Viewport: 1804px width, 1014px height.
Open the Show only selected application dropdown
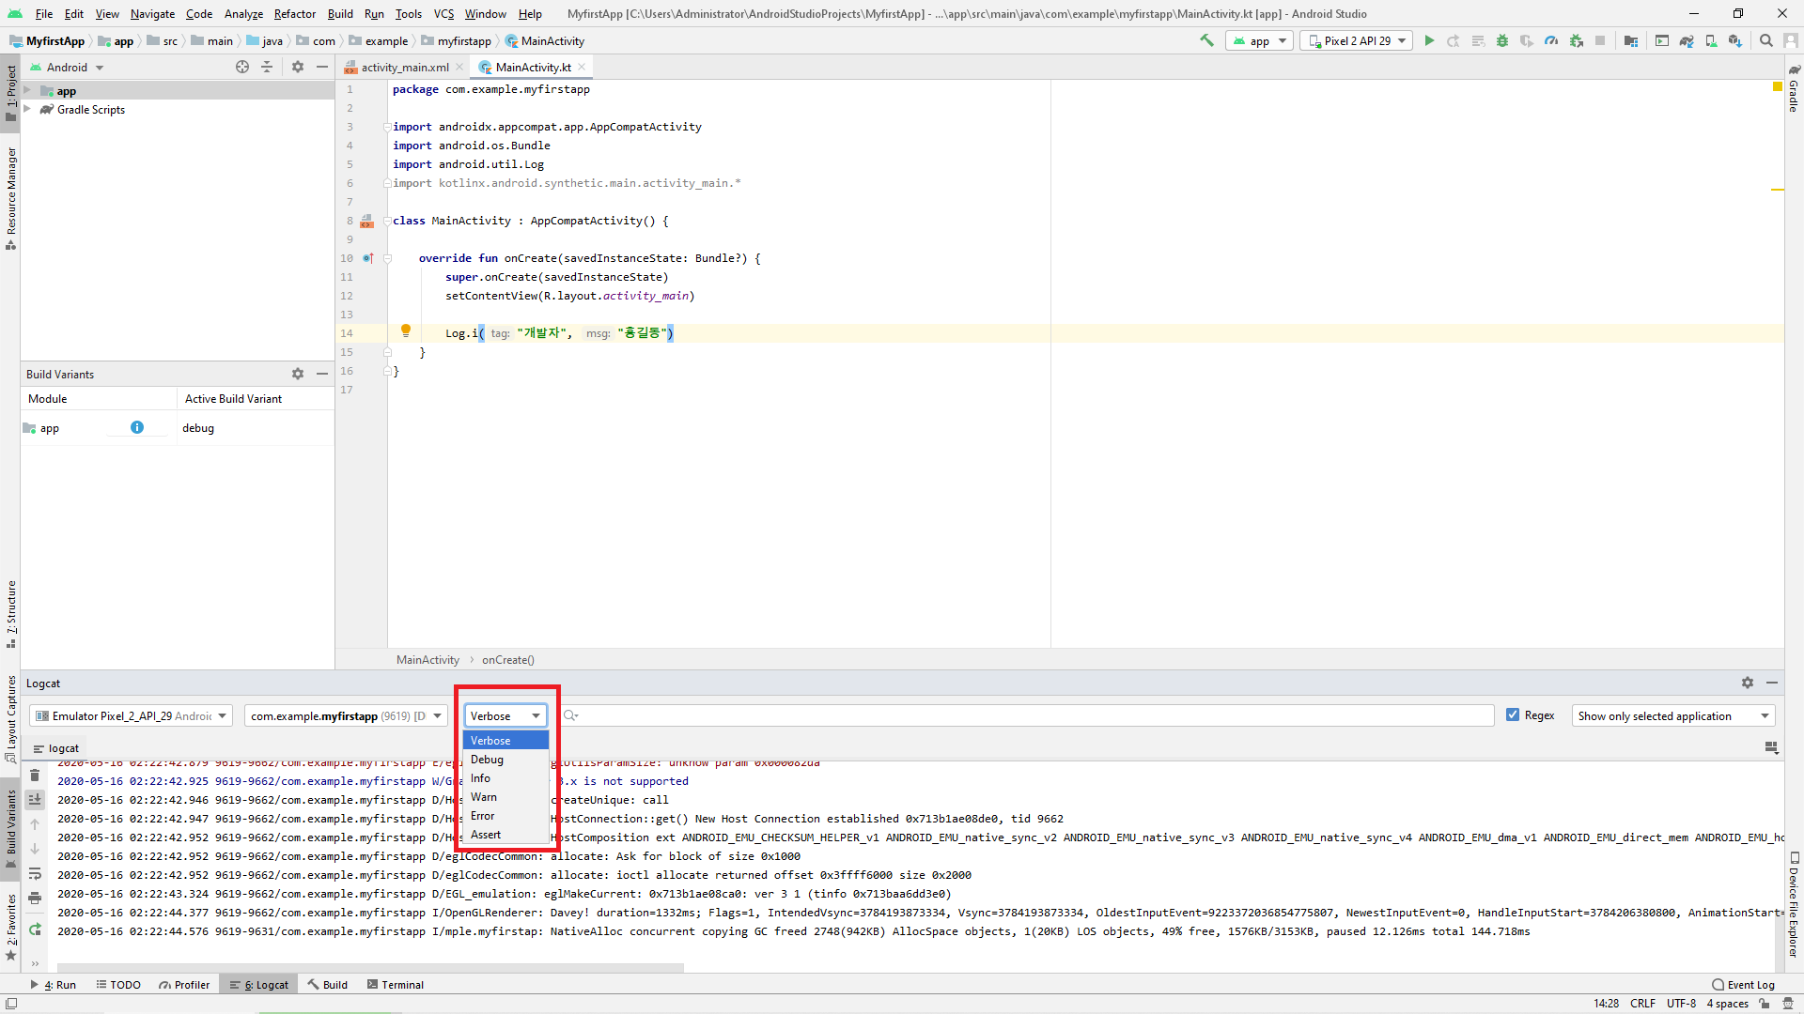point(1672,715)
